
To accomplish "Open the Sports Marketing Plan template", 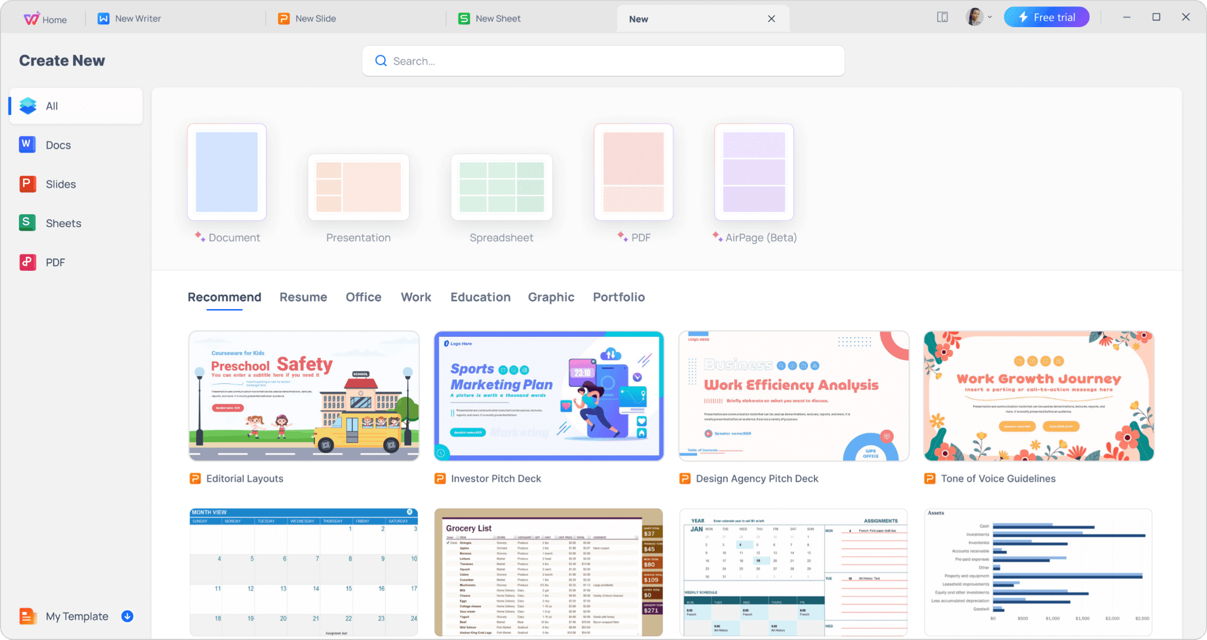I will (549, 396).
